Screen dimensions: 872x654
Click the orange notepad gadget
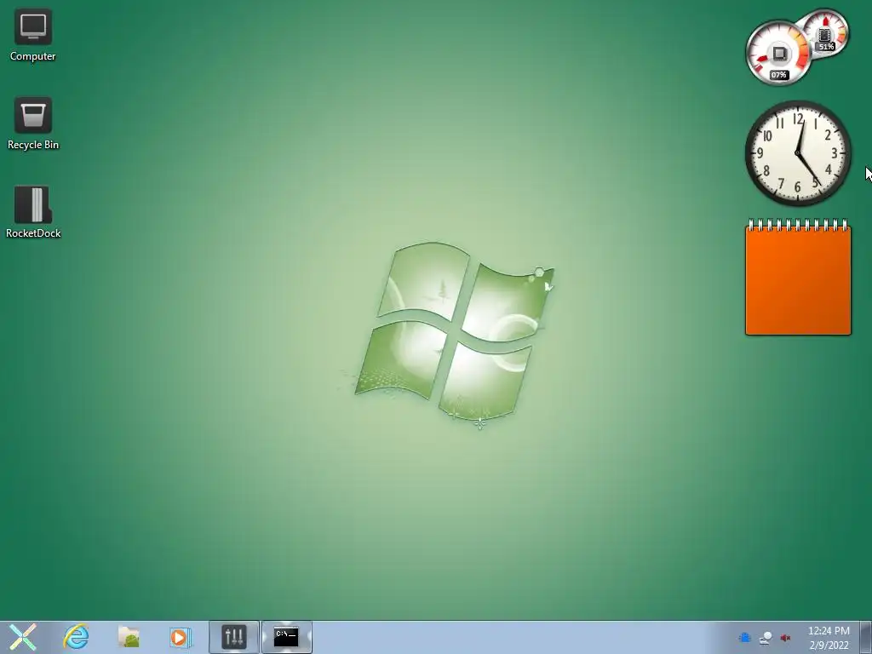798,278
